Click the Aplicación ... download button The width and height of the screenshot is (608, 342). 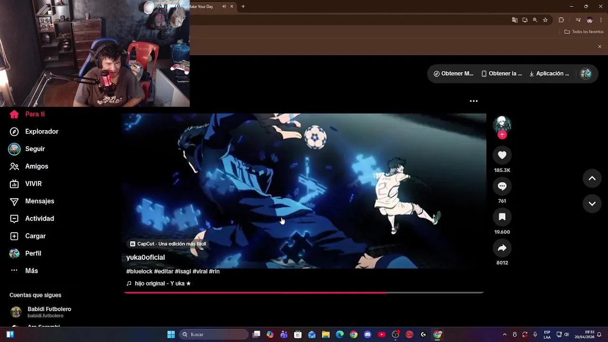[x=549, y=74]
